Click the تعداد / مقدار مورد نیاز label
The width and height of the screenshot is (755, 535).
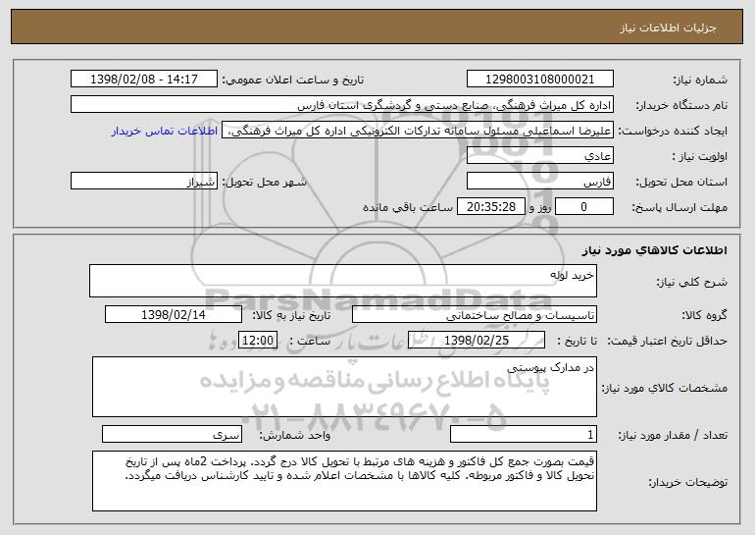tap(673, 435)
